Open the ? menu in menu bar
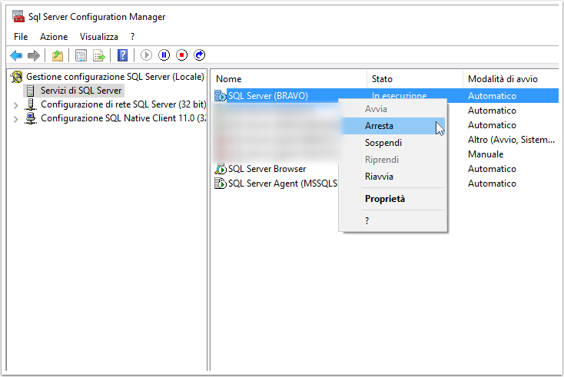 [132, 37]
